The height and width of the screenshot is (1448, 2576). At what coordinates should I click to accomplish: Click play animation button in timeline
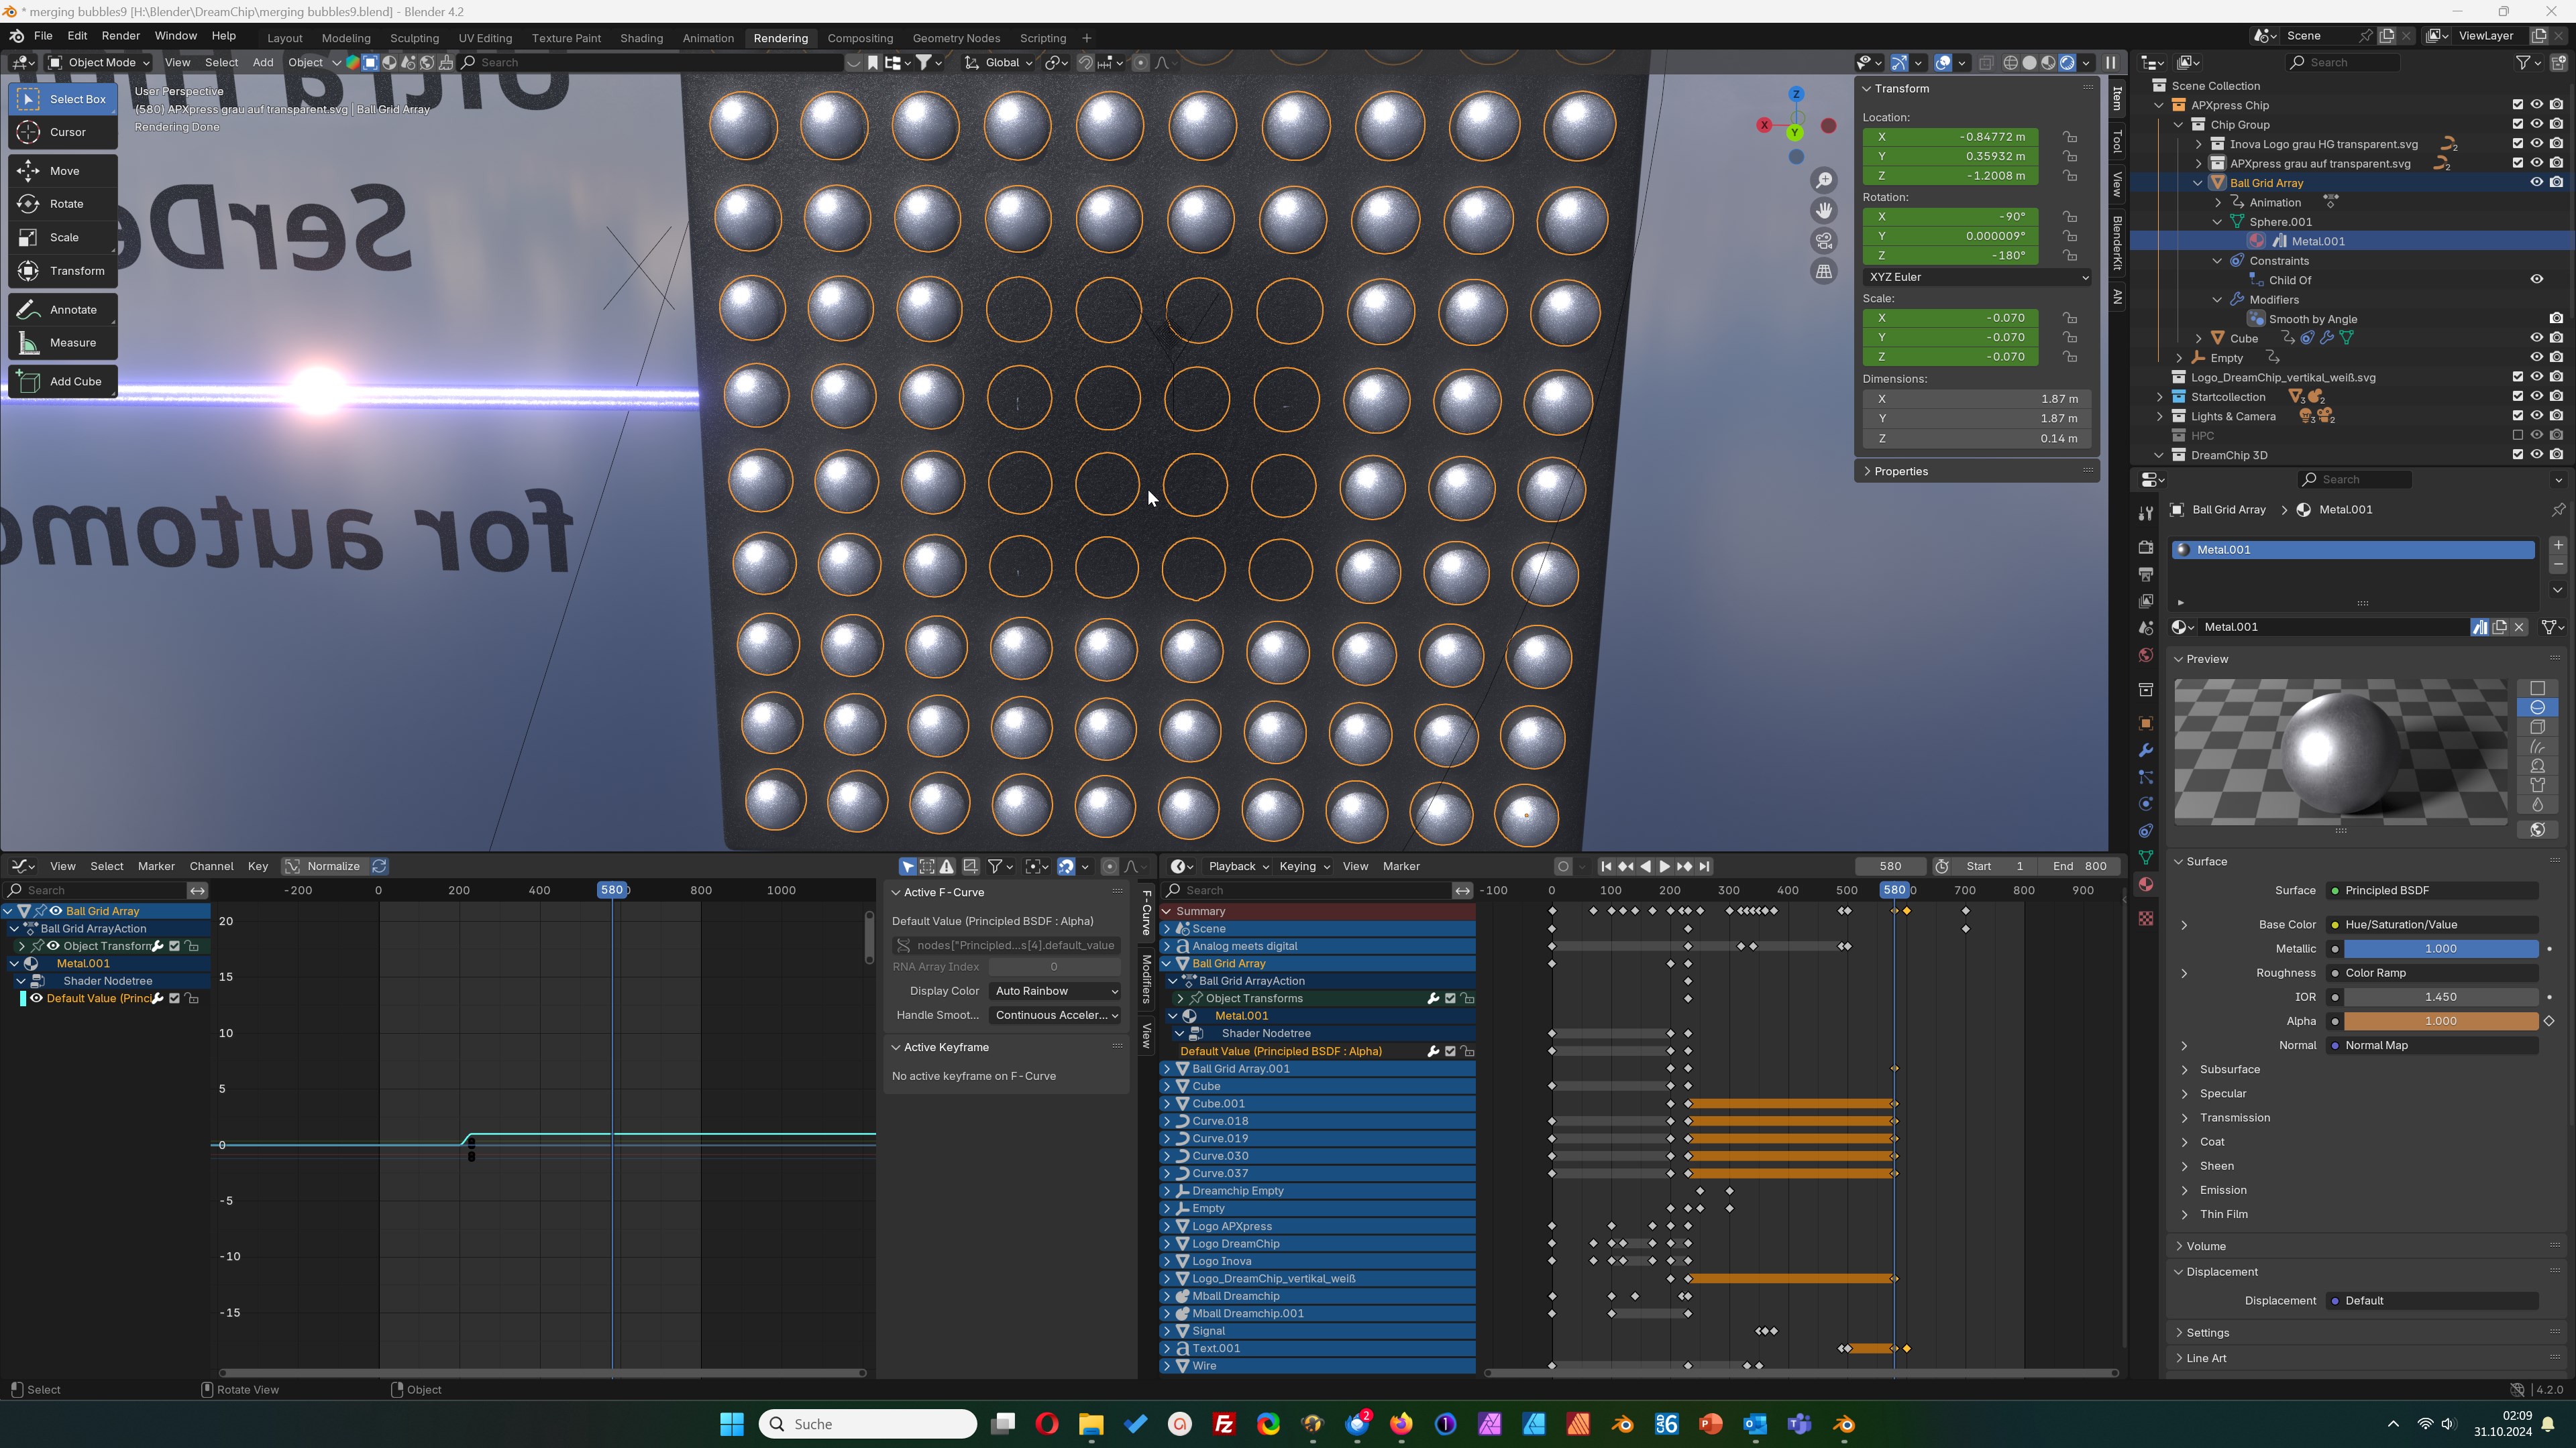(x=1665, y=866)
